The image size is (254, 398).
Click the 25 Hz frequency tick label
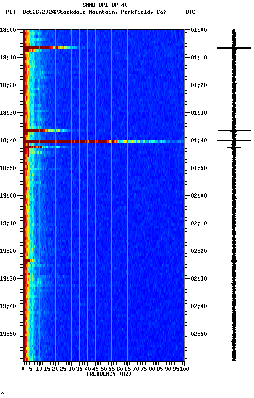[63, 369]
